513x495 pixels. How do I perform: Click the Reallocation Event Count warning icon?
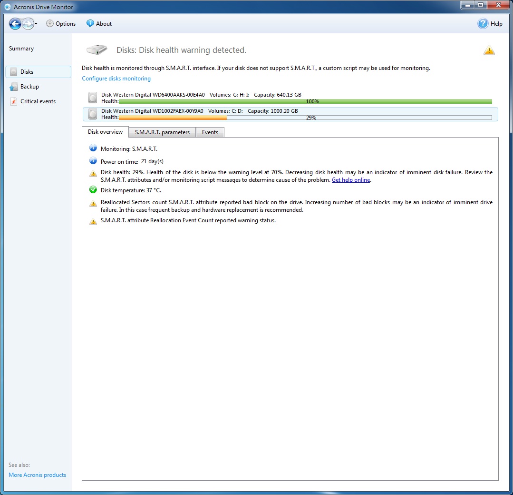[x=93, y=222]
